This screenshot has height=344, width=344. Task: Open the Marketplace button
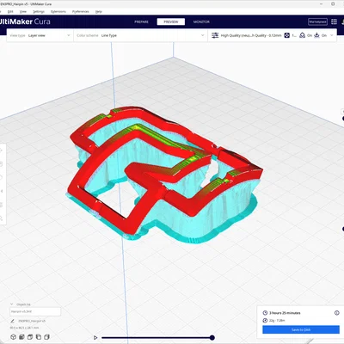click(317, 21)
